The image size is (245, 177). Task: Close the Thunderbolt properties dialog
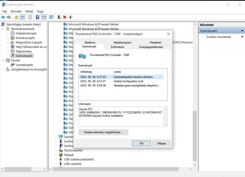coord(168,34)
